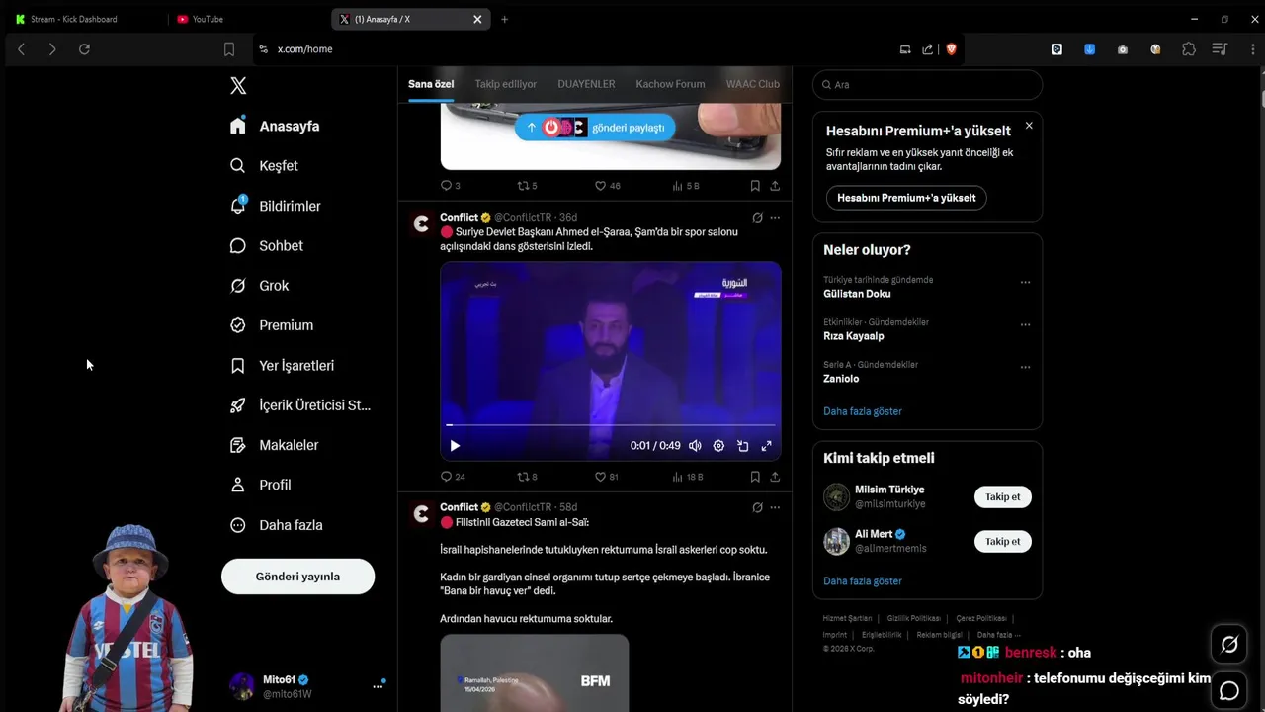Open options for Gülistan Doku trend

(1025, 283)
